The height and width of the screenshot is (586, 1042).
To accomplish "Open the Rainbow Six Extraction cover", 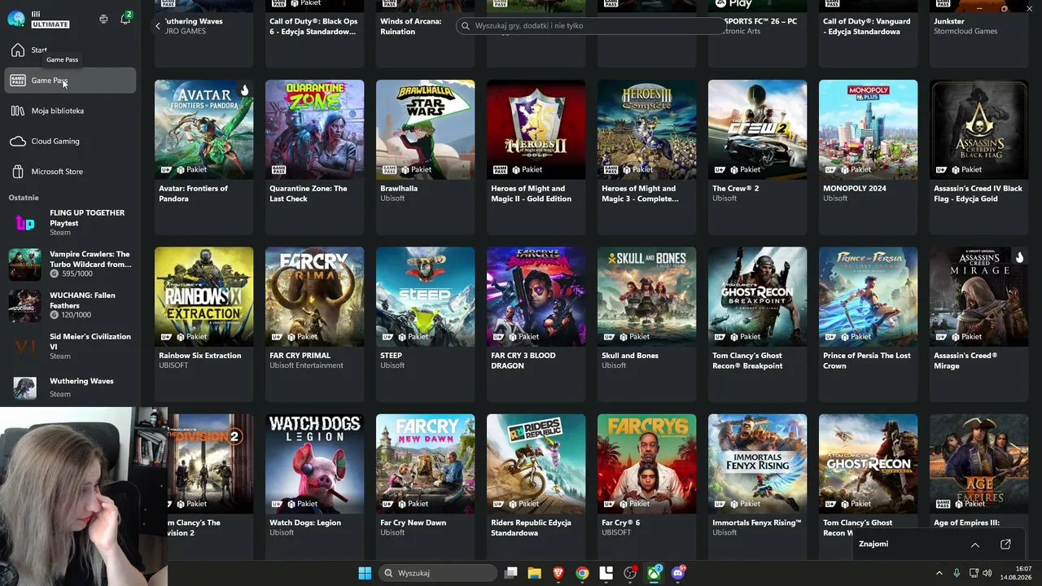I will click(204, 296).
